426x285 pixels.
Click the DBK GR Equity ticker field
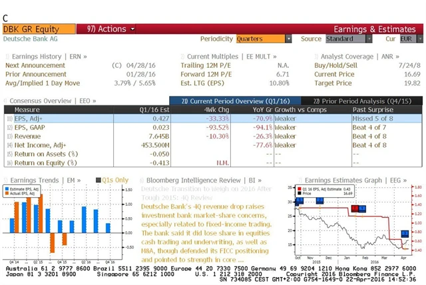tap(39, 29)
